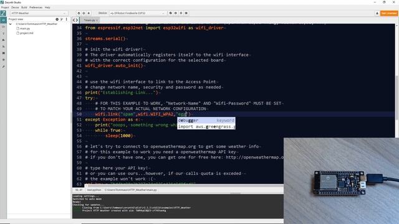399x224 pixels.
Task: Click the git branch icon in Project view
Action: tap(62, 19)
